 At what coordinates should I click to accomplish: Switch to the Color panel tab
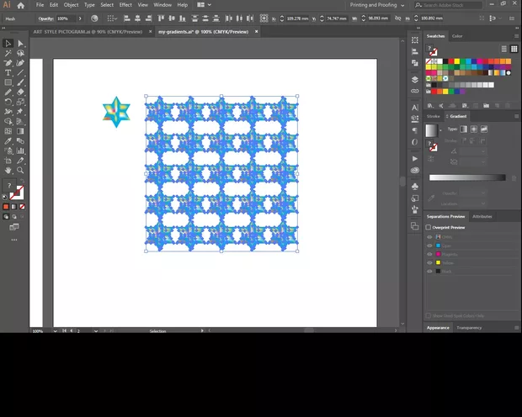457,36
